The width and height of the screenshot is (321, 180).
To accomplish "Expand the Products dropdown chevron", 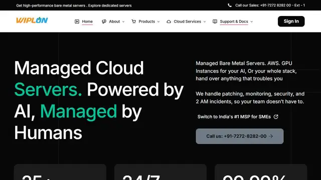I will click(x=158, y=21).
